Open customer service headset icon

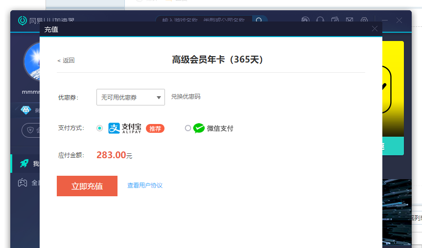coord(320,21)
